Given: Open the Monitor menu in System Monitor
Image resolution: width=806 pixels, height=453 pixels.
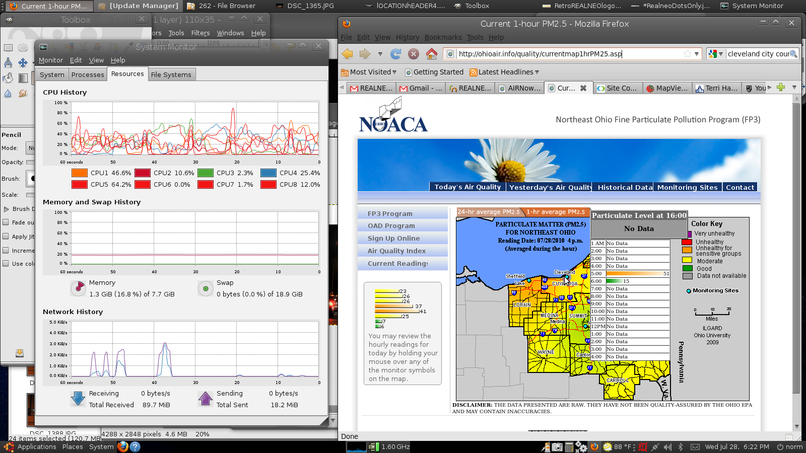Looking at the screenshot, I should [51, 60].
